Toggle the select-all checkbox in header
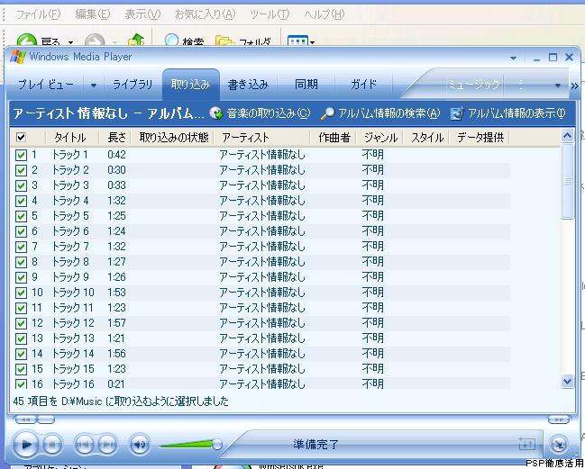 (x=22, y=138)
